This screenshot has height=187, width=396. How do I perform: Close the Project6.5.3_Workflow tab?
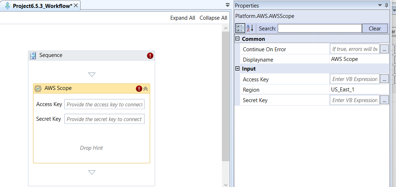(76, 5)
